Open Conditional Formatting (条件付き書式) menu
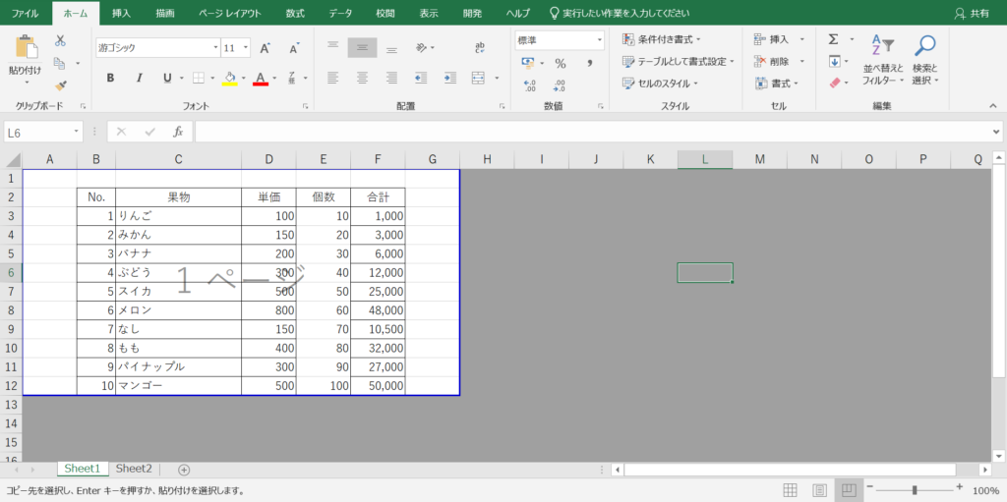The width and height of the screenshot is (1007, 502). [662, 40]
